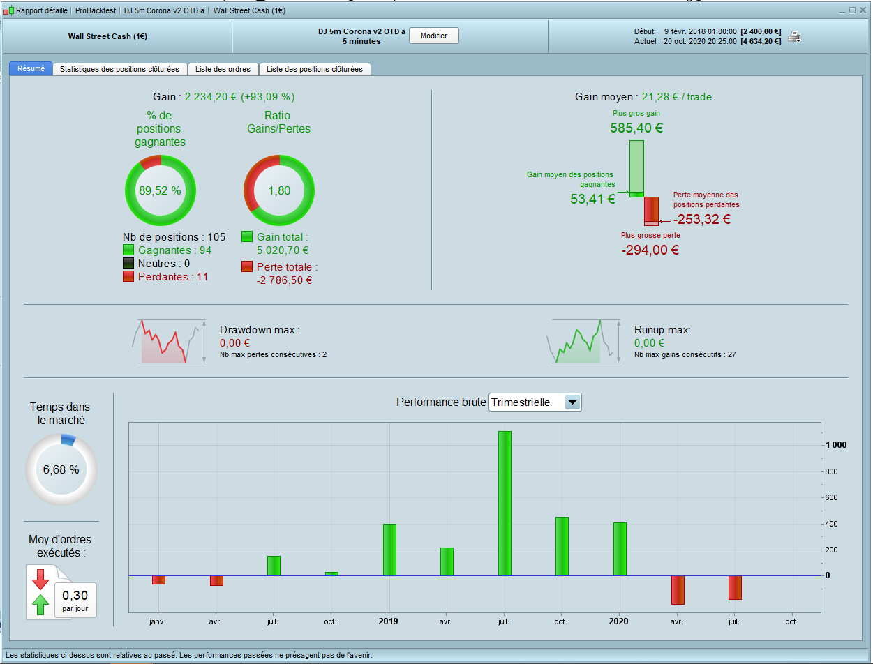The image size is (873, 664).
Task: Click the 6,68 % time in market donut
Action: [x=61, y=469]
